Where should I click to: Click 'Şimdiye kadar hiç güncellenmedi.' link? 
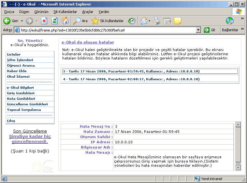[30, 139]
